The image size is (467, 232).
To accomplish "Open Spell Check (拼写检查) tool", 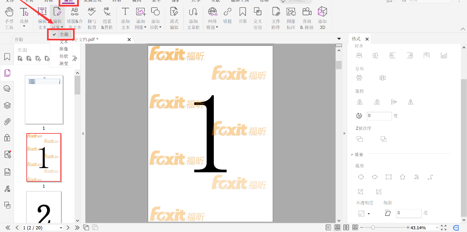I will [x=92, y=17].
